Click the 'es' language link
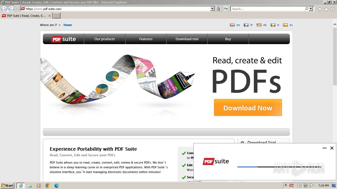337x189 pixels. pos(291,25)
